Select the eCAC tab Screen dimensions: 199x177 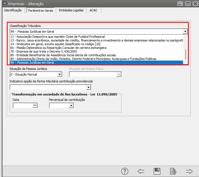click(94, 10)
